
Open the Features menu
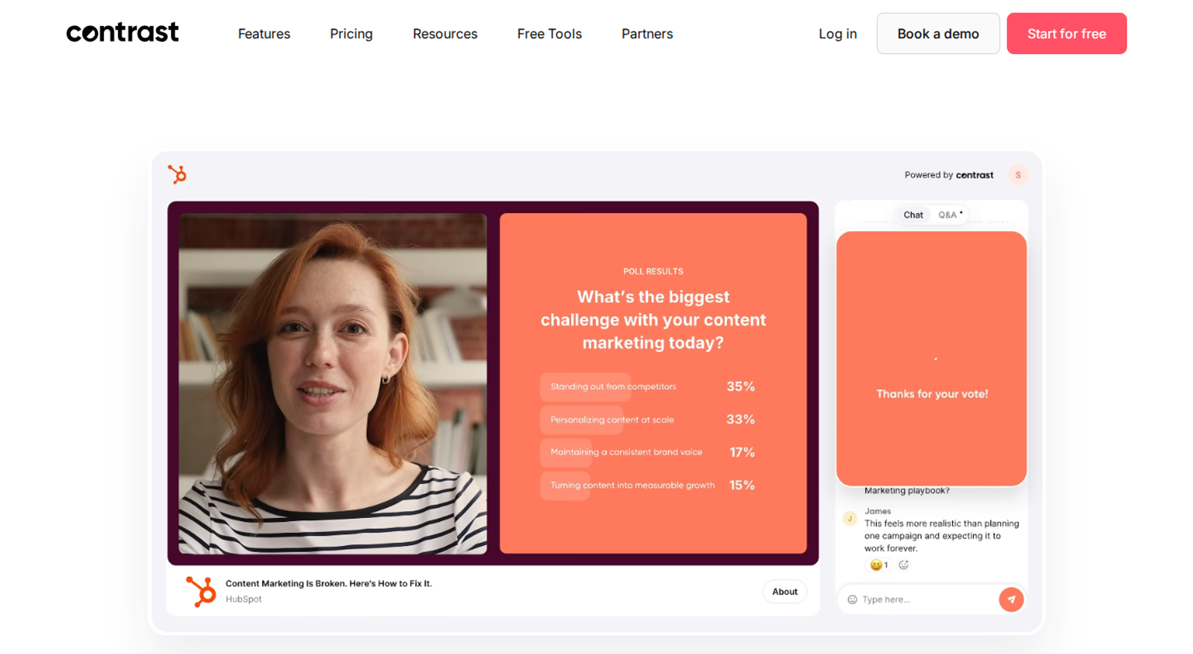click(x=264, y=34)
